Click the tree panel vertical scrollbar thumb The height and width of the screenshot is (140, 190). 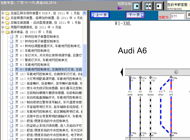tap(84, 60)
